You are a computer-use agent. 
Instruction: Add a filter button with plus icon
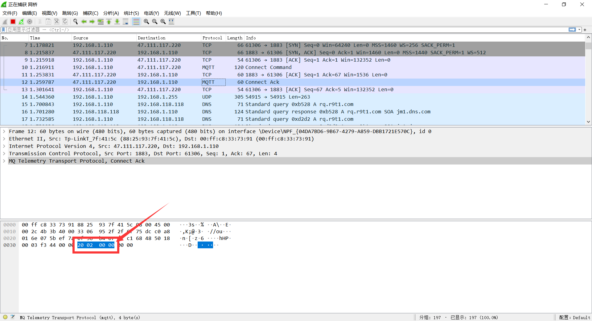click(x=585, y=30)
